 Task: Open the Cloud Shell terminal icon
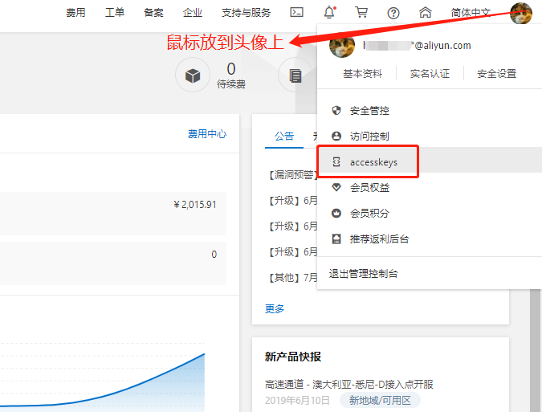click(296, 12)
